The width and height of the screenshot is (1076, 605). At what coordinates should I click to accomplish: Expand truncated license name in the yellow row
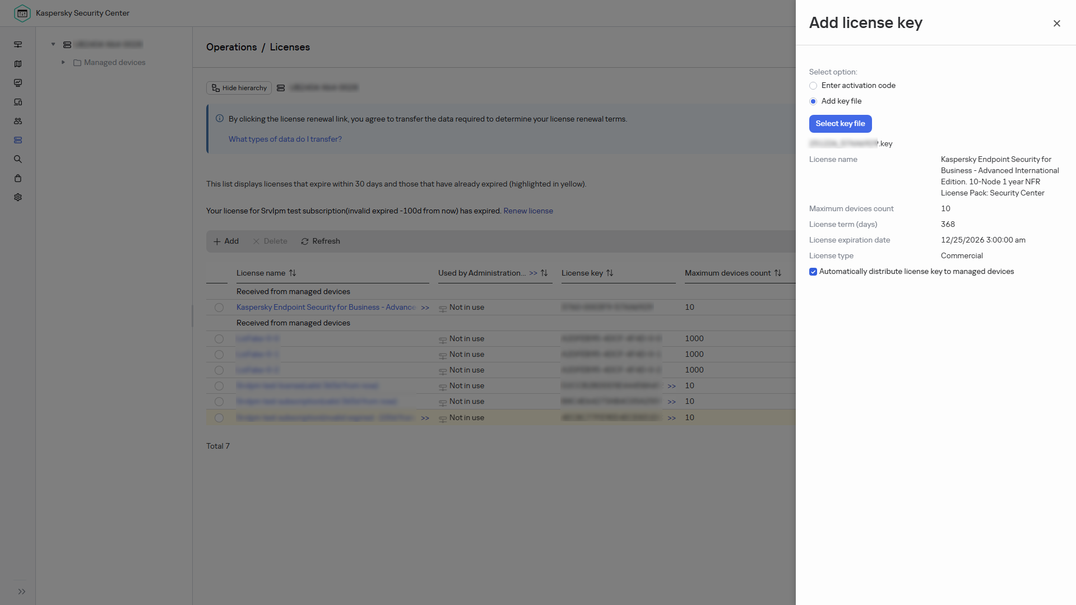coord(425,418)
